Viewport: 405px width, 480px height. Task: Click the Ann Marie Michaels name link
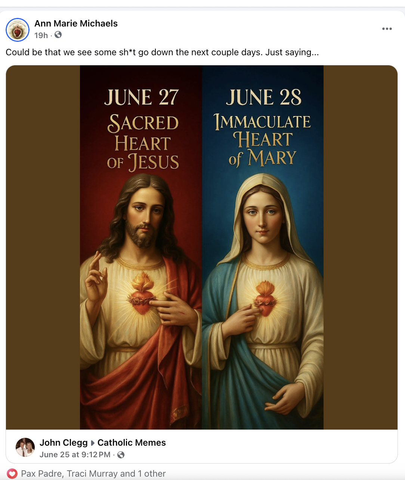[76, 24]
